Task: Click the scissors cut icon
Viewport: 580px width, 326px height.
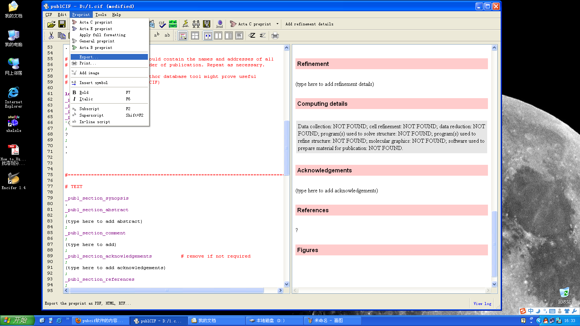Action: [x=51, y=35]
